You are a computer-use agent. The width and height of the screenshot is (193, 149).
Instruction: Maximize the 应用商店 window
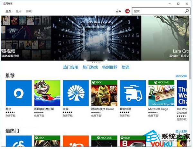[178, 4]
